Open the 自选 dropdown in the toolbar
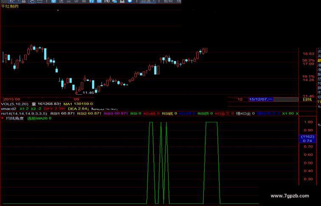This screenshot has height=206, width=321. click(x=148, y=1)
